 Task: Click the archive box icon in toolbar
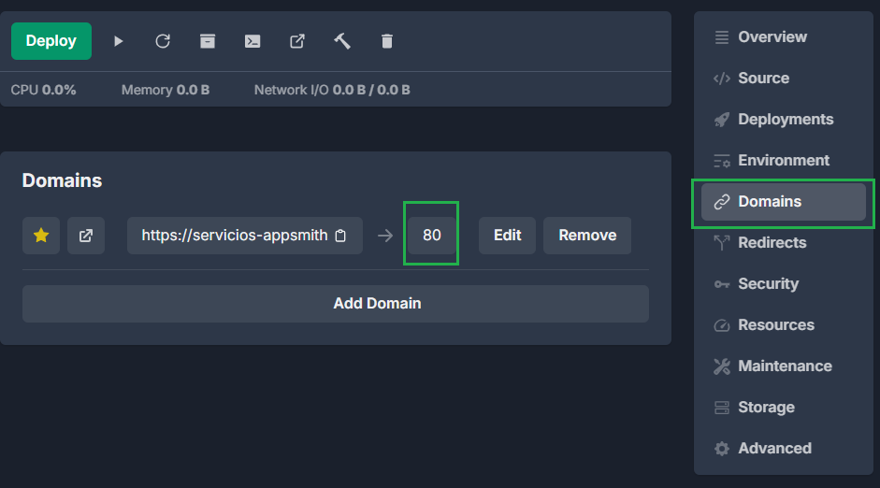pos(208,41)
